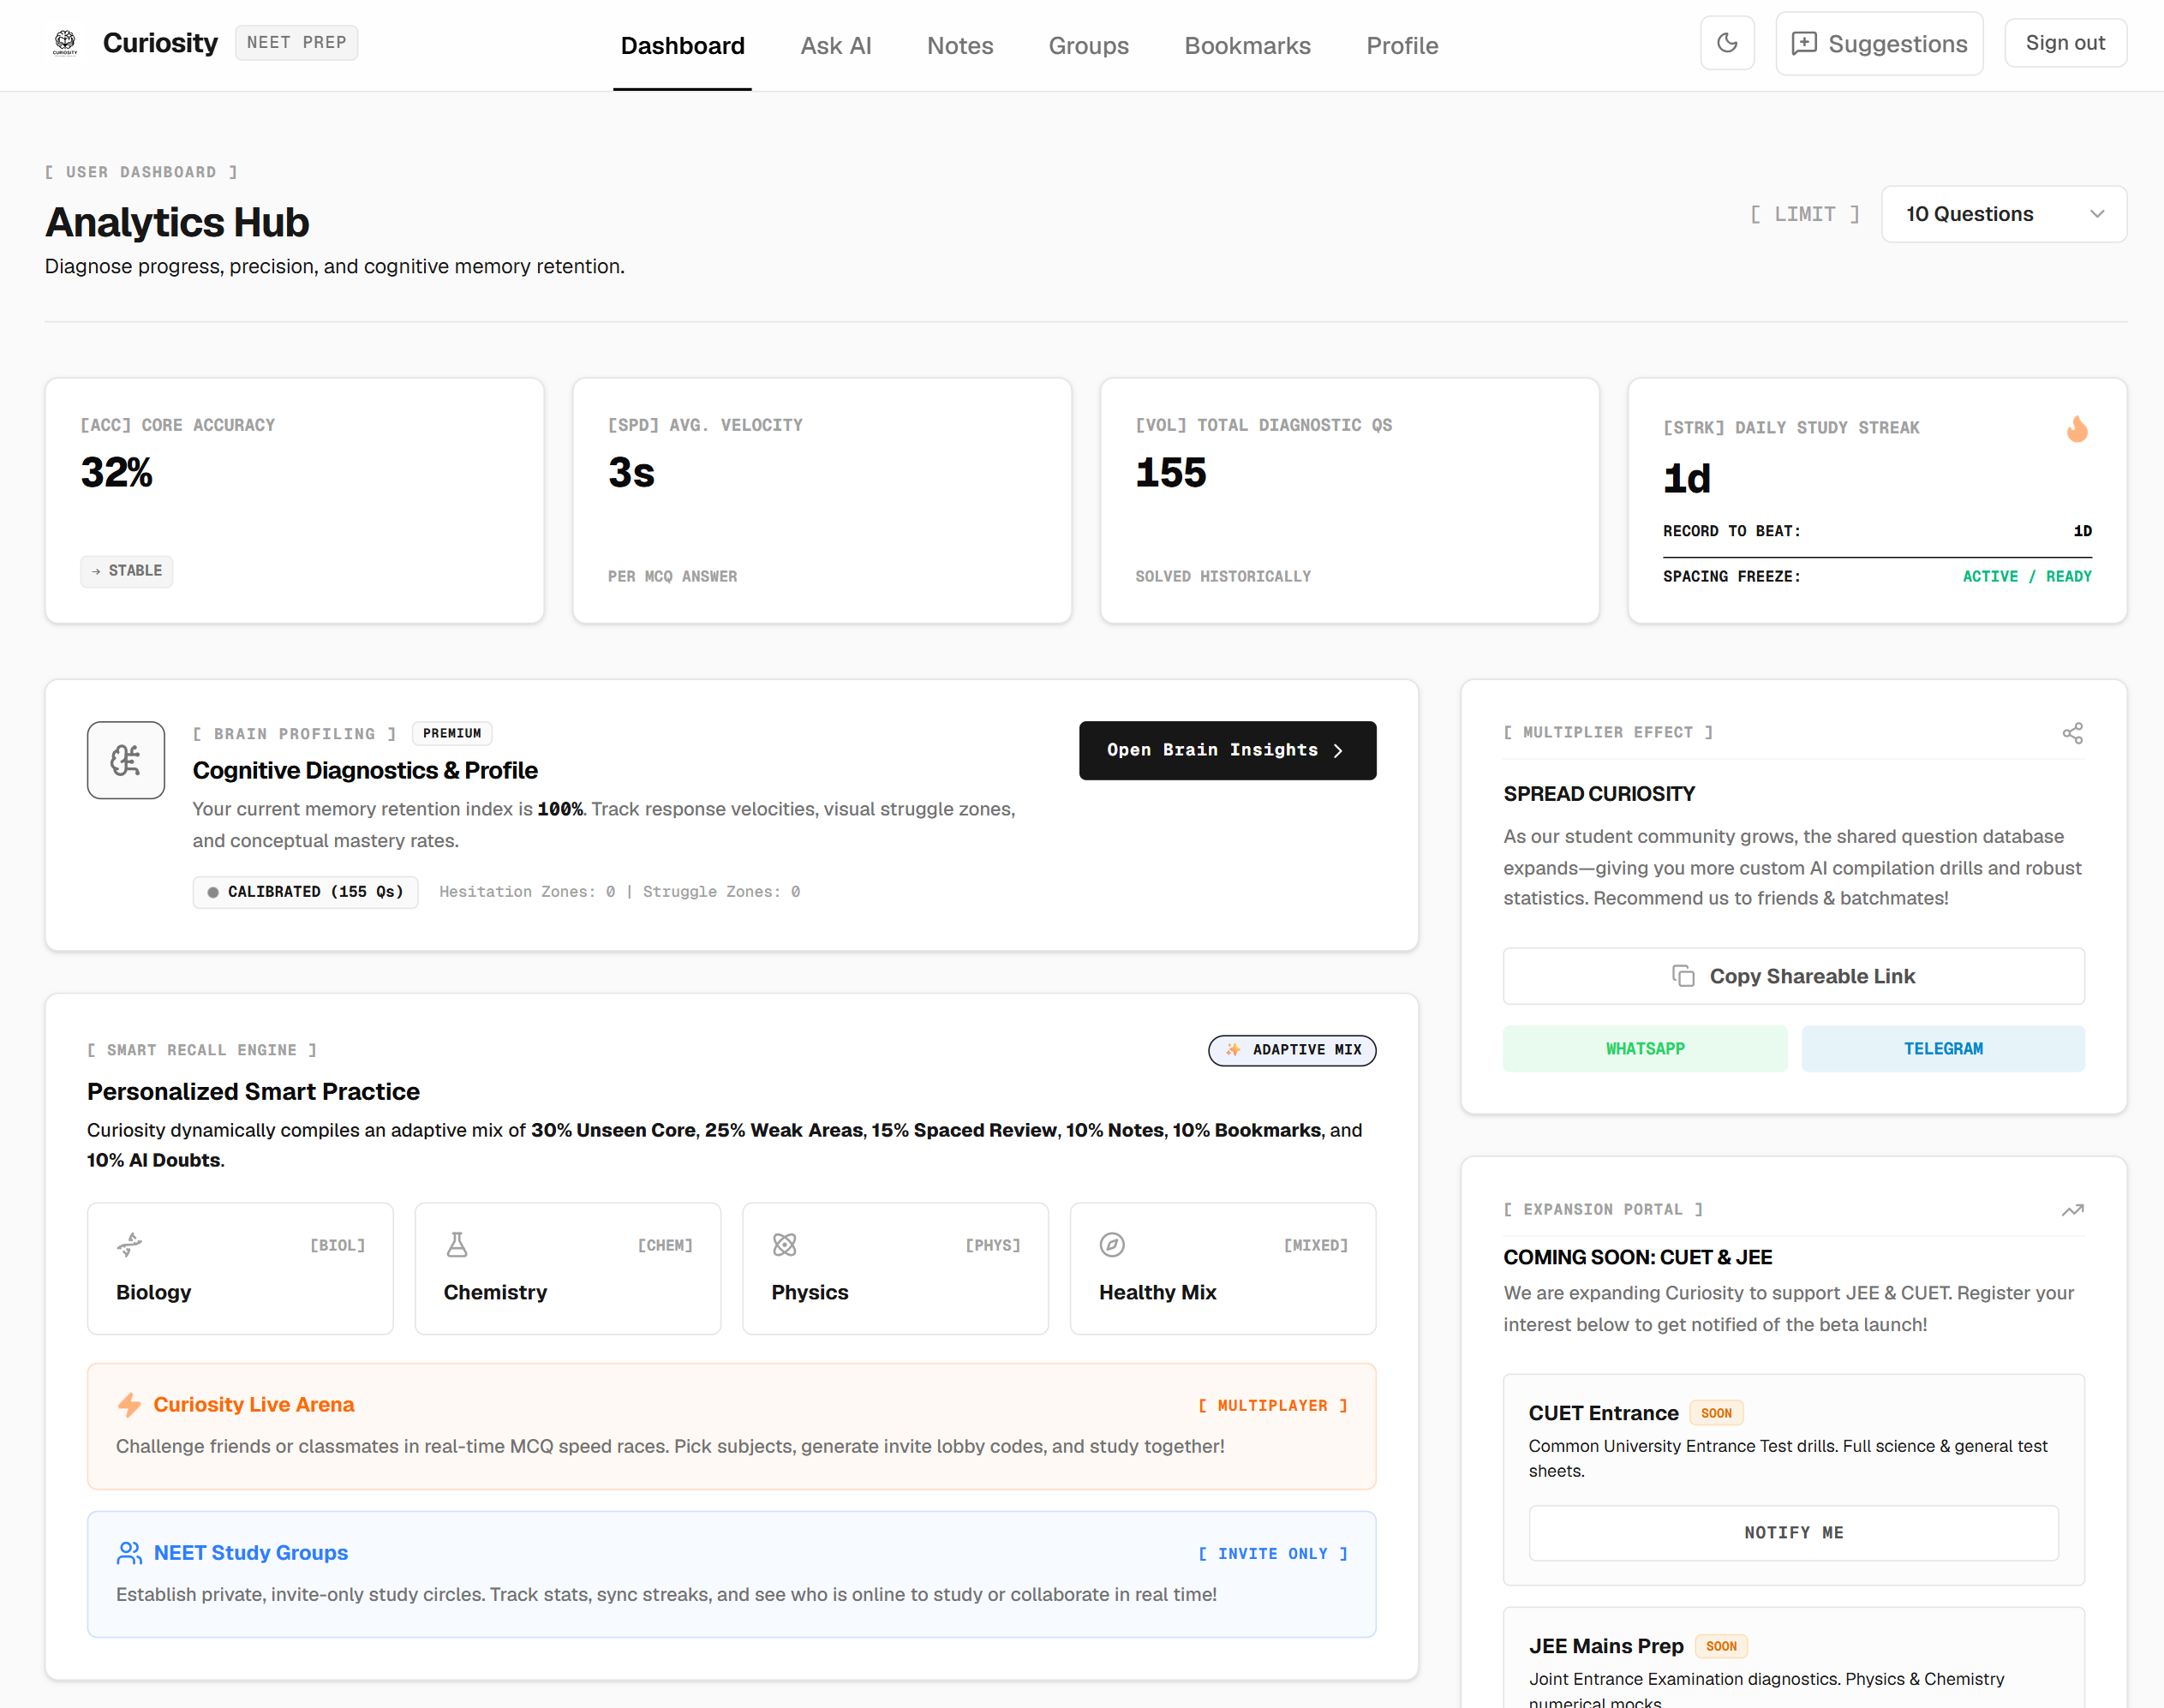Screen dimensions: 2164x1708
Task: Switch to the Dashboard tab
Action: (x=682, y=46)
